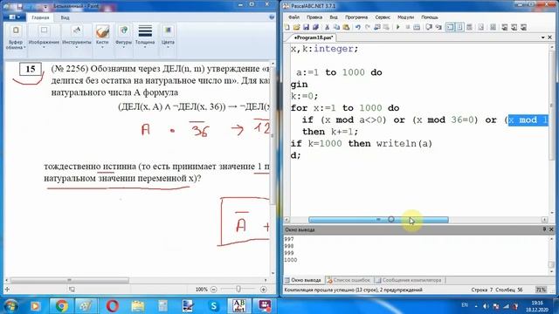Open Opera browser from the taskbar
Screen dimensions: 559x314
(113, 306)
